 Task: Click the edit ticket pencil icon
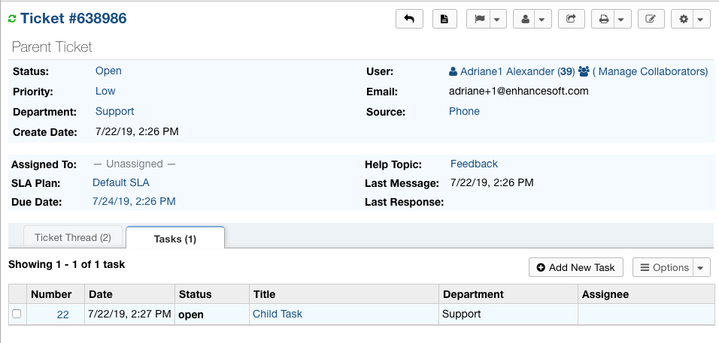pyautogui.click(x=651, y=19)
